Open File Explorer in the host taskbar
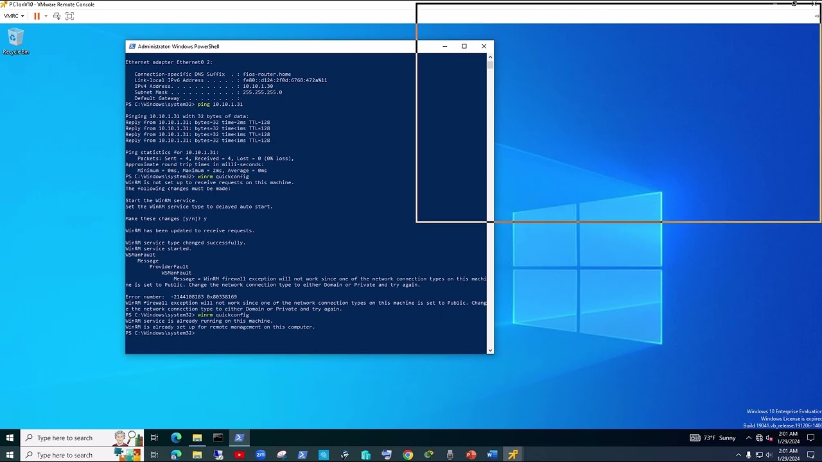Image resolution: width=822 pixels, height=462 pixels. point(197,455)
